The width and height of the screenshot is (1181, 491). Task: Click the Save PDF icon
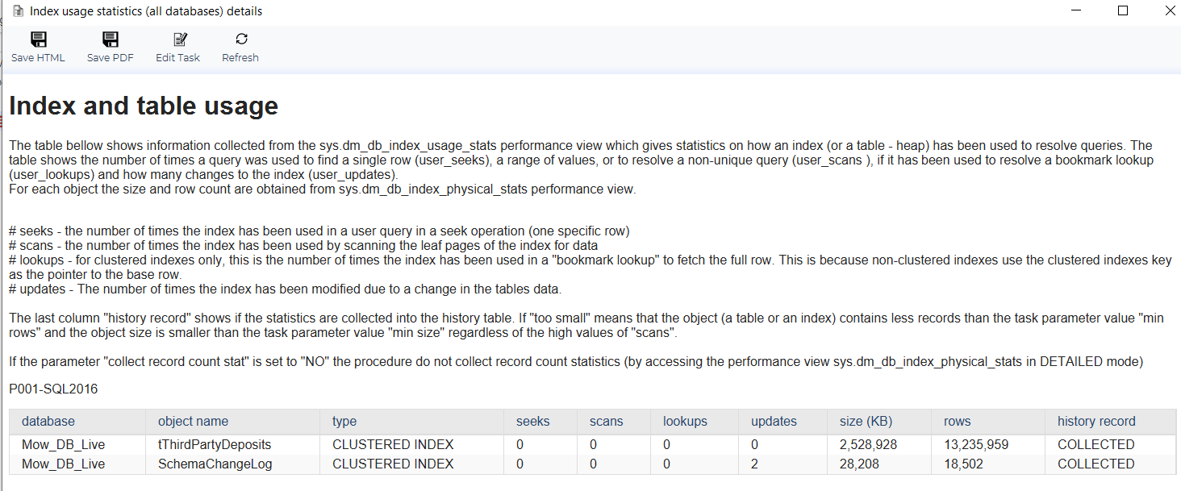110,38
